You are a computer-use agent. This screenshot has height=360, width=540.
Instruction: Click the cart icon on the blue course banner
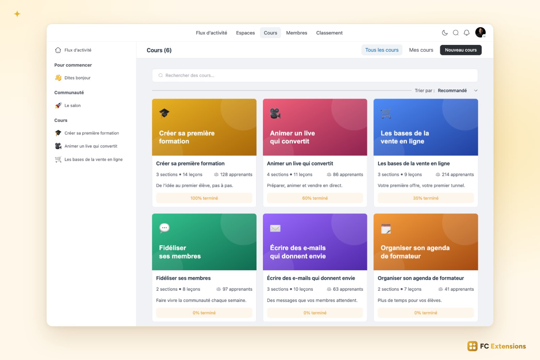[x=386, y=113]
